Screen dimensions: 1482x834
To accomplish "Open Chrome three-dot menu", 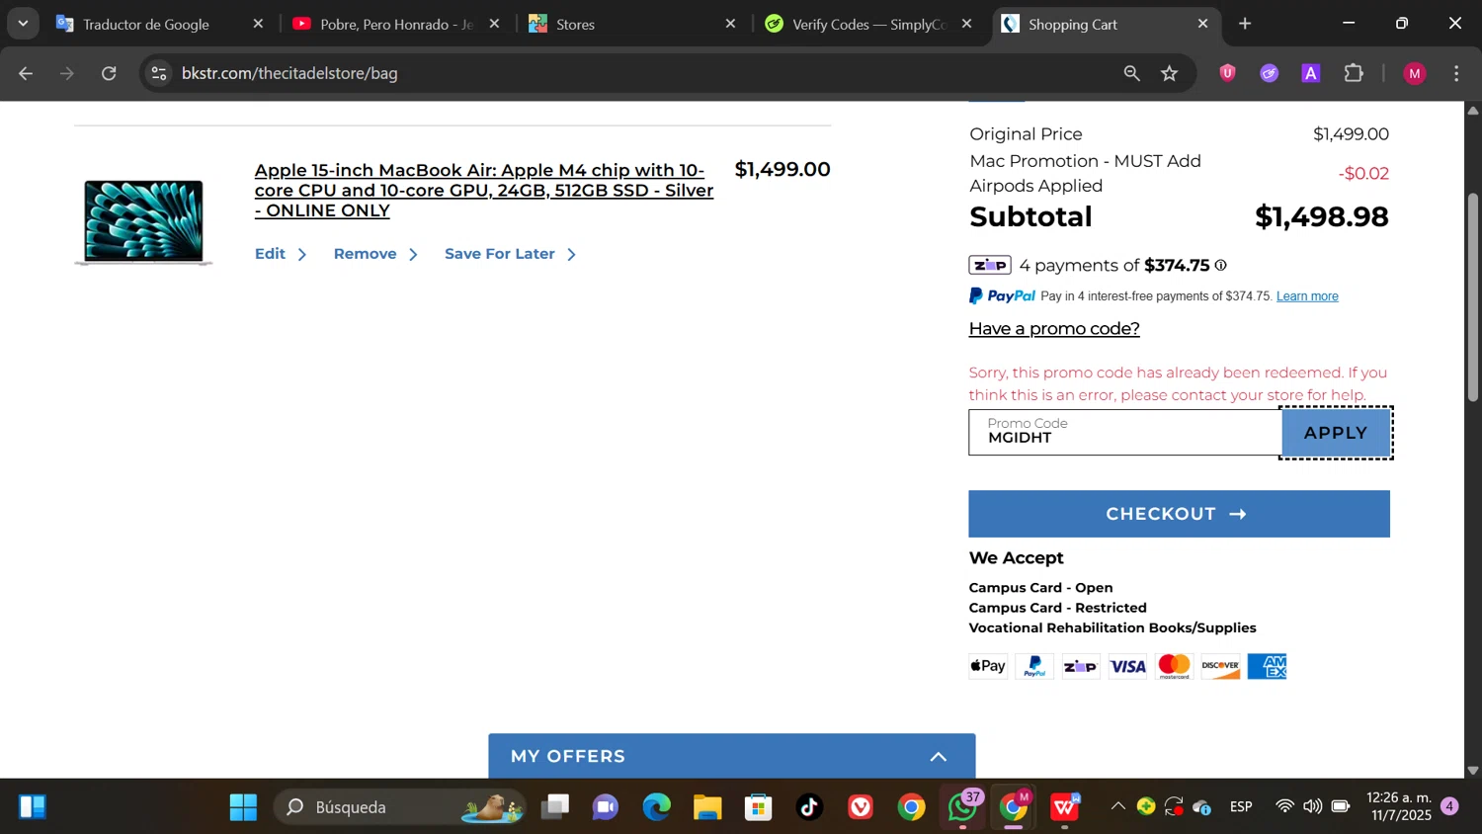I will (x=1456, y=73).
